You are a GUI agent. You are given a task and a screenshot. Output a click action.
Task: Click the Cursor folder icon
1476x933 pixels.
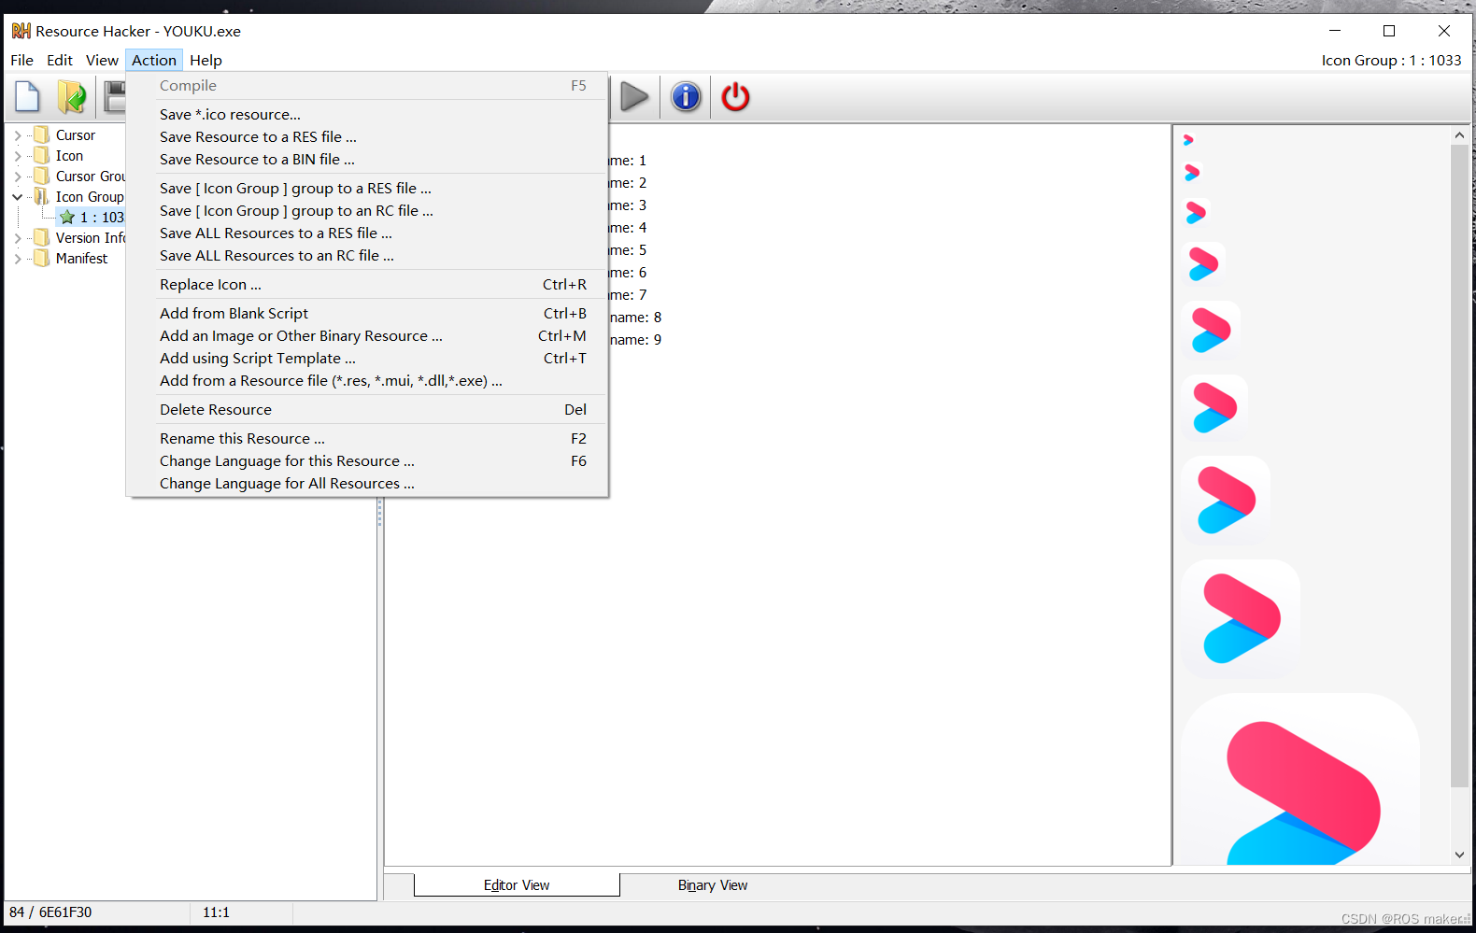(41, 134)
